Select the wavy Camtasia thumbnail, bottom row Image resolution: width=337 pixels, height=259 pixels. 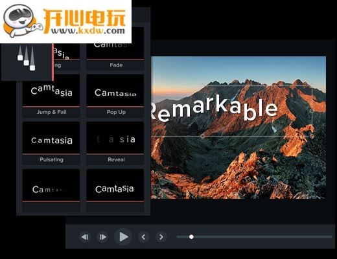coord(115,185)
